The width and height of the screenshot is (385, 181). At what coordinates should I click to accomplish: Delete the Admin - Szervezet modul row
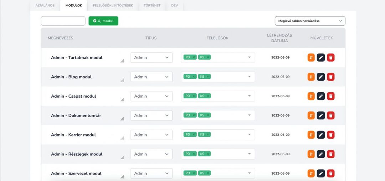coord(331,174)
